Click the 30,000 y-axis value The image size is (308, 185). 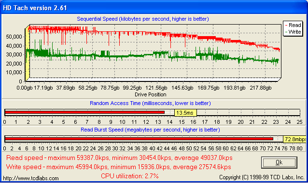pos(14,54)
